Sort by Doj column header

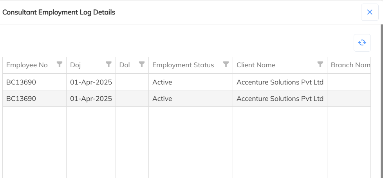pos(75,65)
